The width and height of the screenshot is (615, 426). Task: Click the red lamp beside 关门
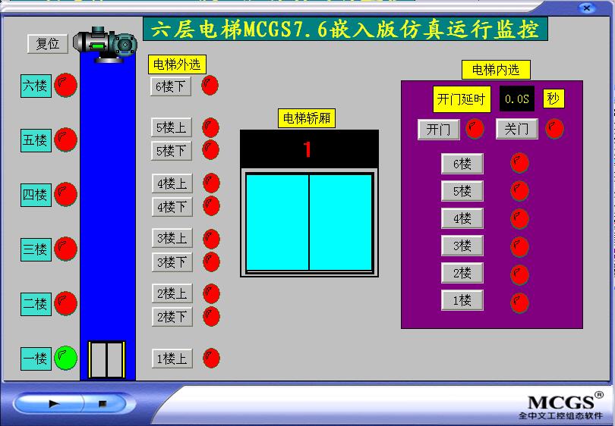point(554,128)
